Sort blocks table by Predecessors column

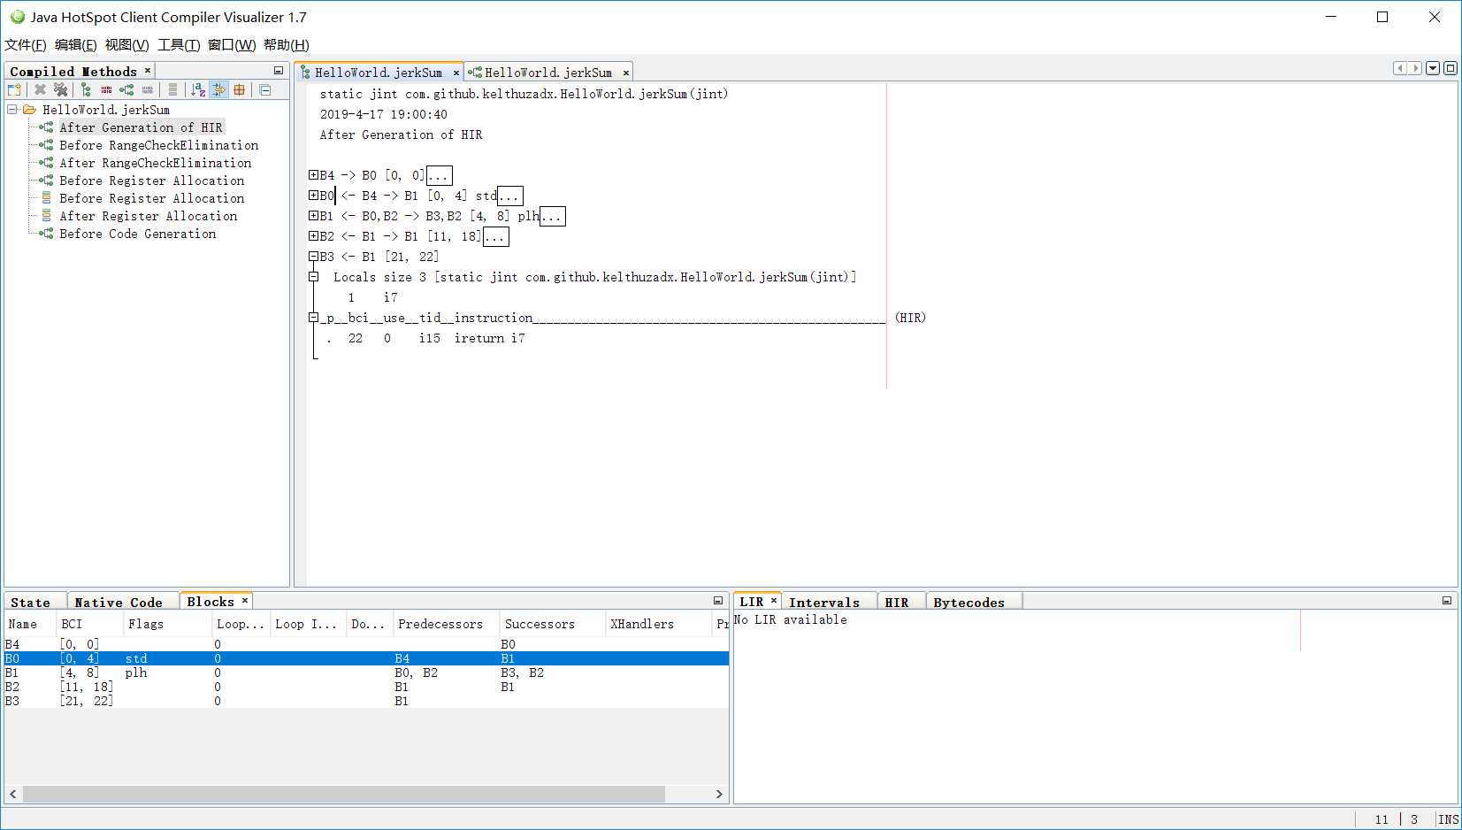447,624
